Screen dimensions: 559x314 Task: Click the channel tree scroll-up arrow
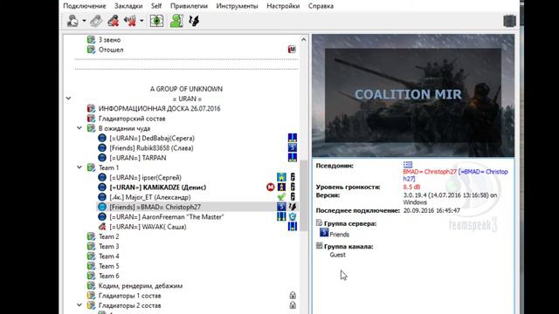[x=303, y=39]
